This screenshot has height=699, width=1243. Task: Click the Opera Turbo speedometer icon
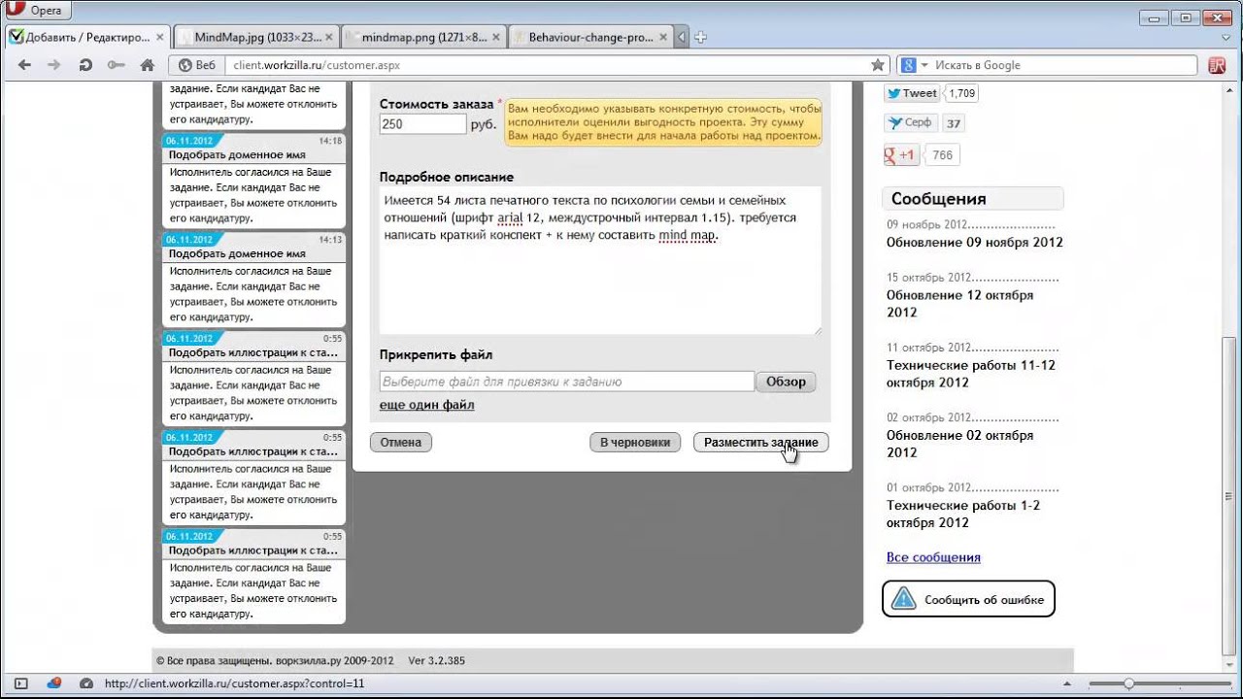86,683
